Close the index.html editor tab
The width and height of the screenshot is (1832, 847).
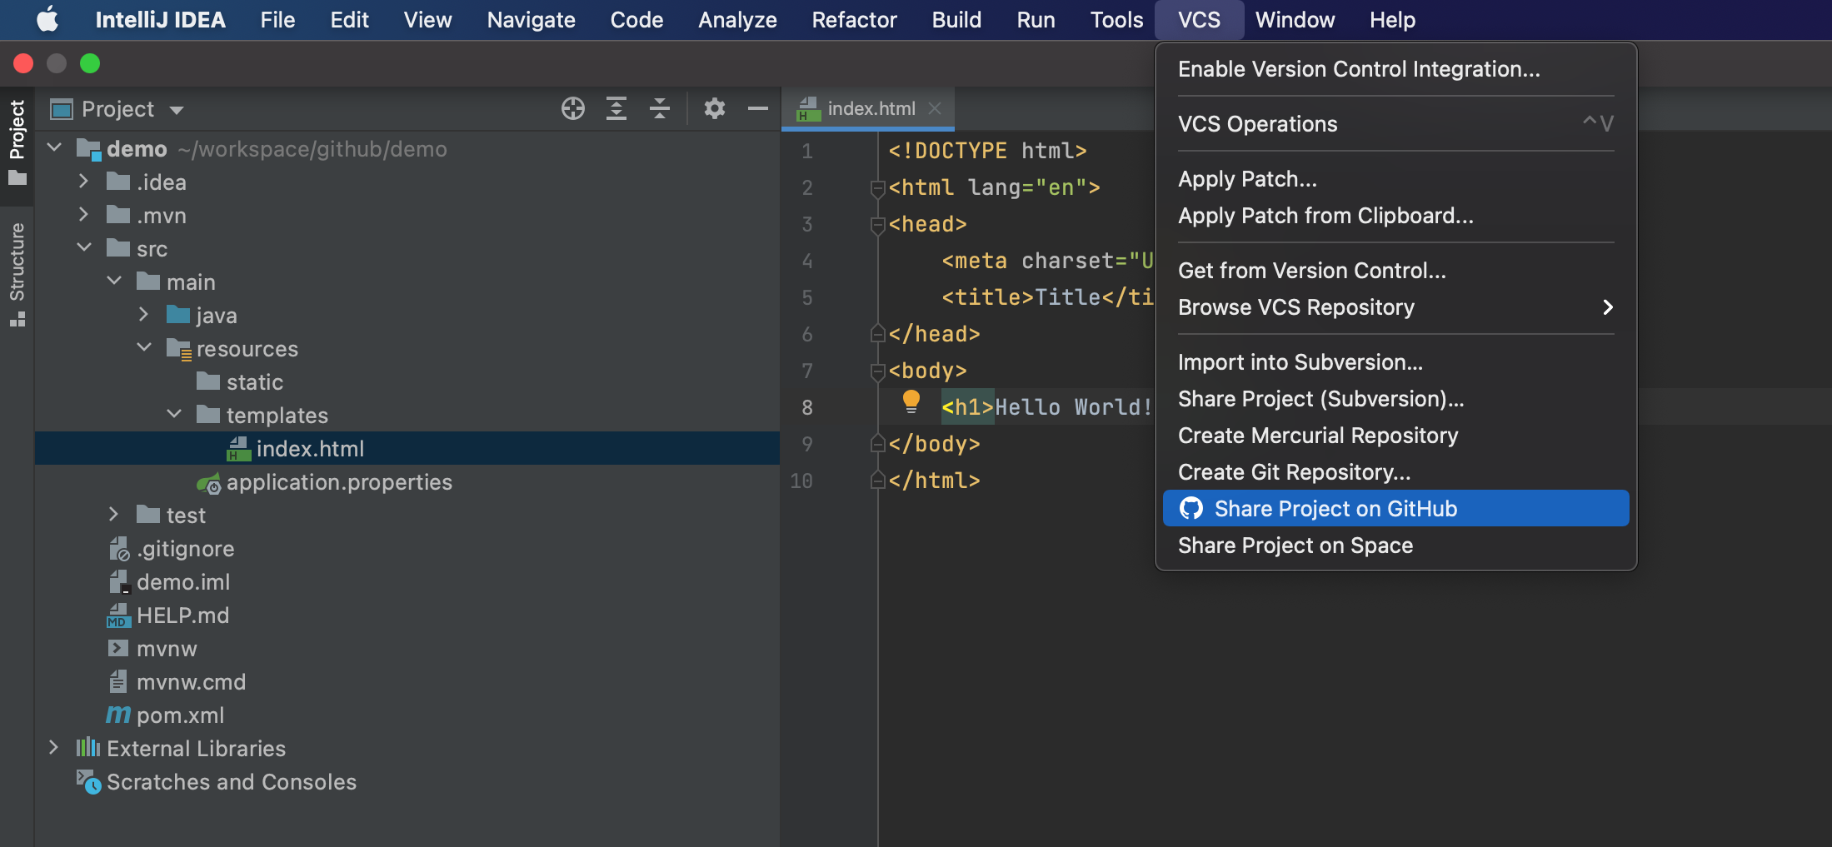(x=935, y=108)
